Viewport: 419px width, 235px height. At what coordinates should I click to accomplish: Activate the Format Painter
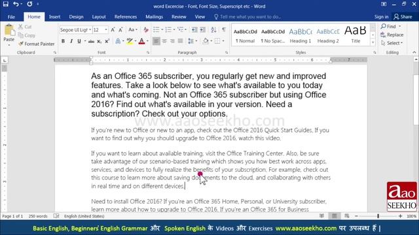(37, 44)
